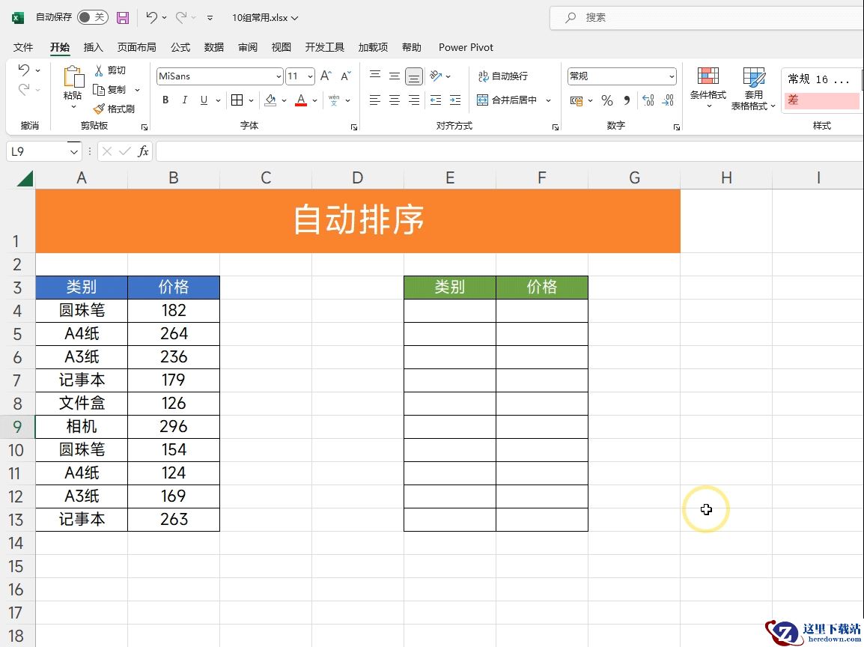Click the Select All corner triangle
The height and width of the screenshot is (647, 864).
(25, 178)
